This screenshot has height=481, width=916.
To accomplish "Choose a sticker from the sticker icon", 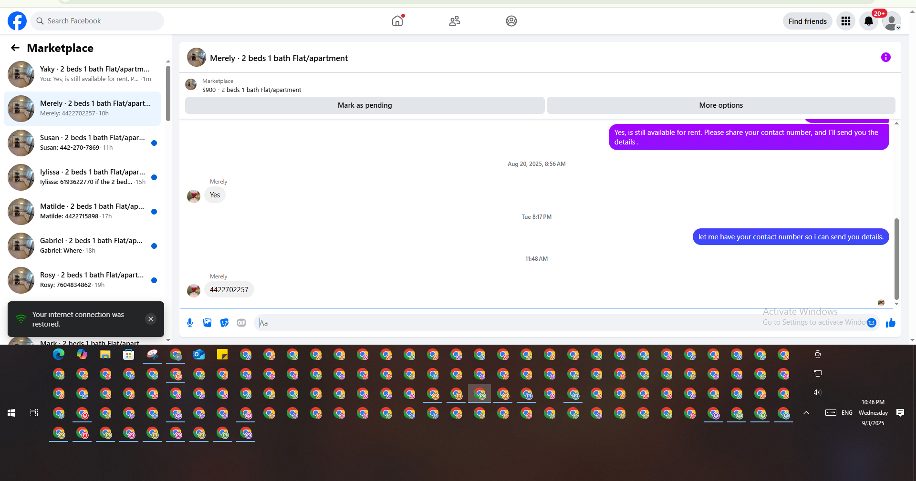I will [x=224, y=323].
